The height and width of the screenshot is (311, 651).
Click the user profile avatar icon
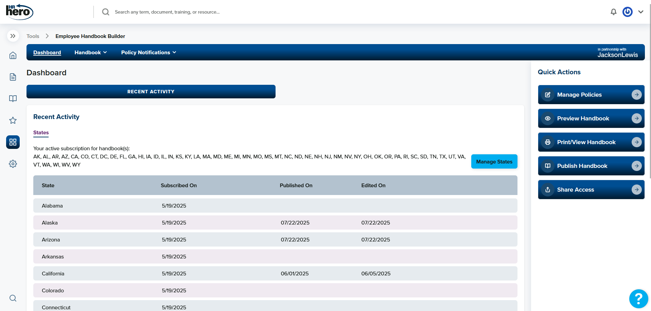point(627,12)
